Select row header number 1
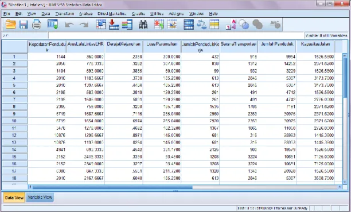The width and height of the screenshot is (351, 212). (x=14, y=57)
